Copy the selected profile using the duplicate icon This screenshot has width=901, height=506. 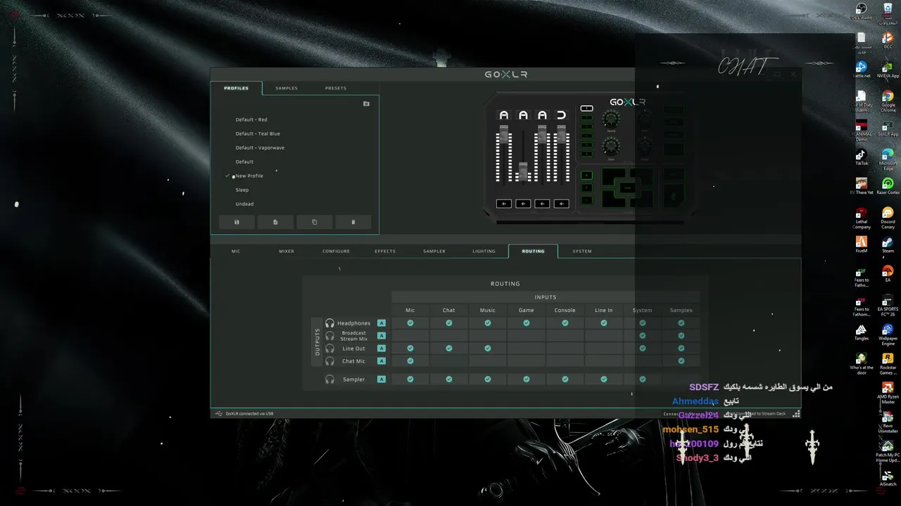[314, 222]
